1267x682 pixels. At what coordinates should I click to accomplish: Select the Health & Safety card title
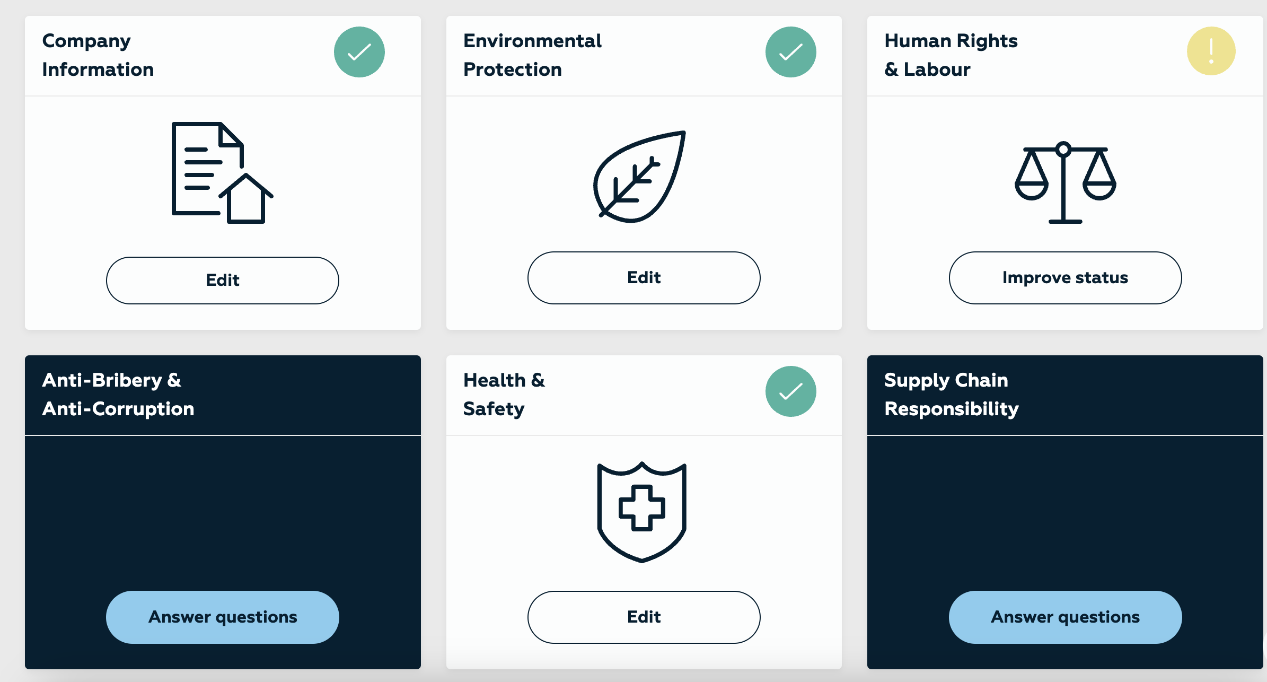point(504,395)
